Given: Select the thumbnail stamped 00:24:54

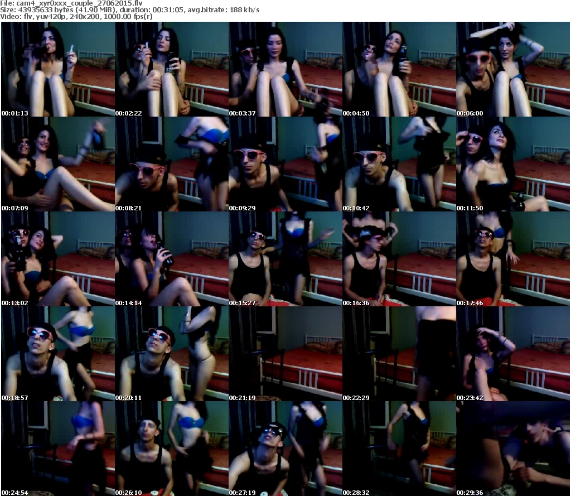Looking at the screenshot, I should point(58,449).
